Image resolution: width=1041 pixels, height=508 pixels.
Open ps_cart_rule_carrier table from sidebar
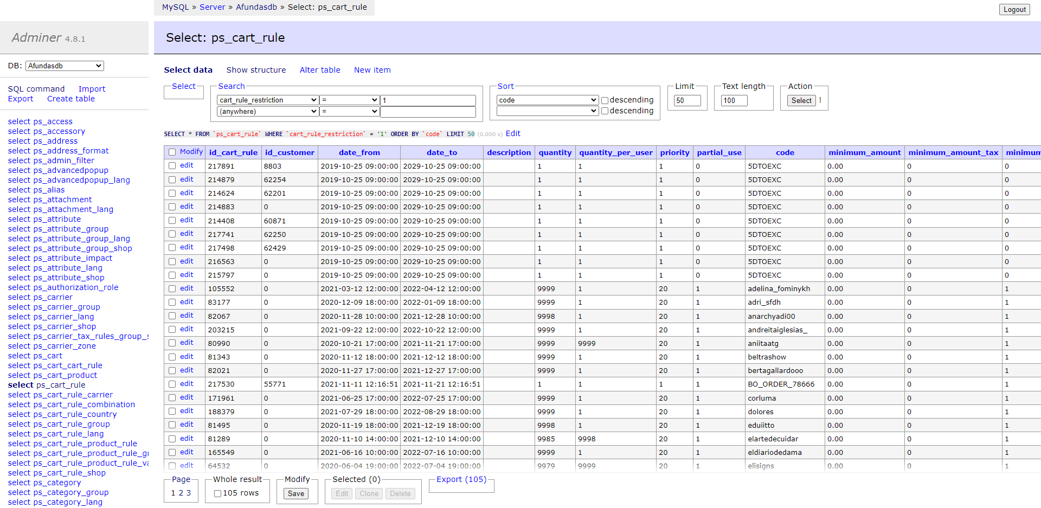(73, 395)
